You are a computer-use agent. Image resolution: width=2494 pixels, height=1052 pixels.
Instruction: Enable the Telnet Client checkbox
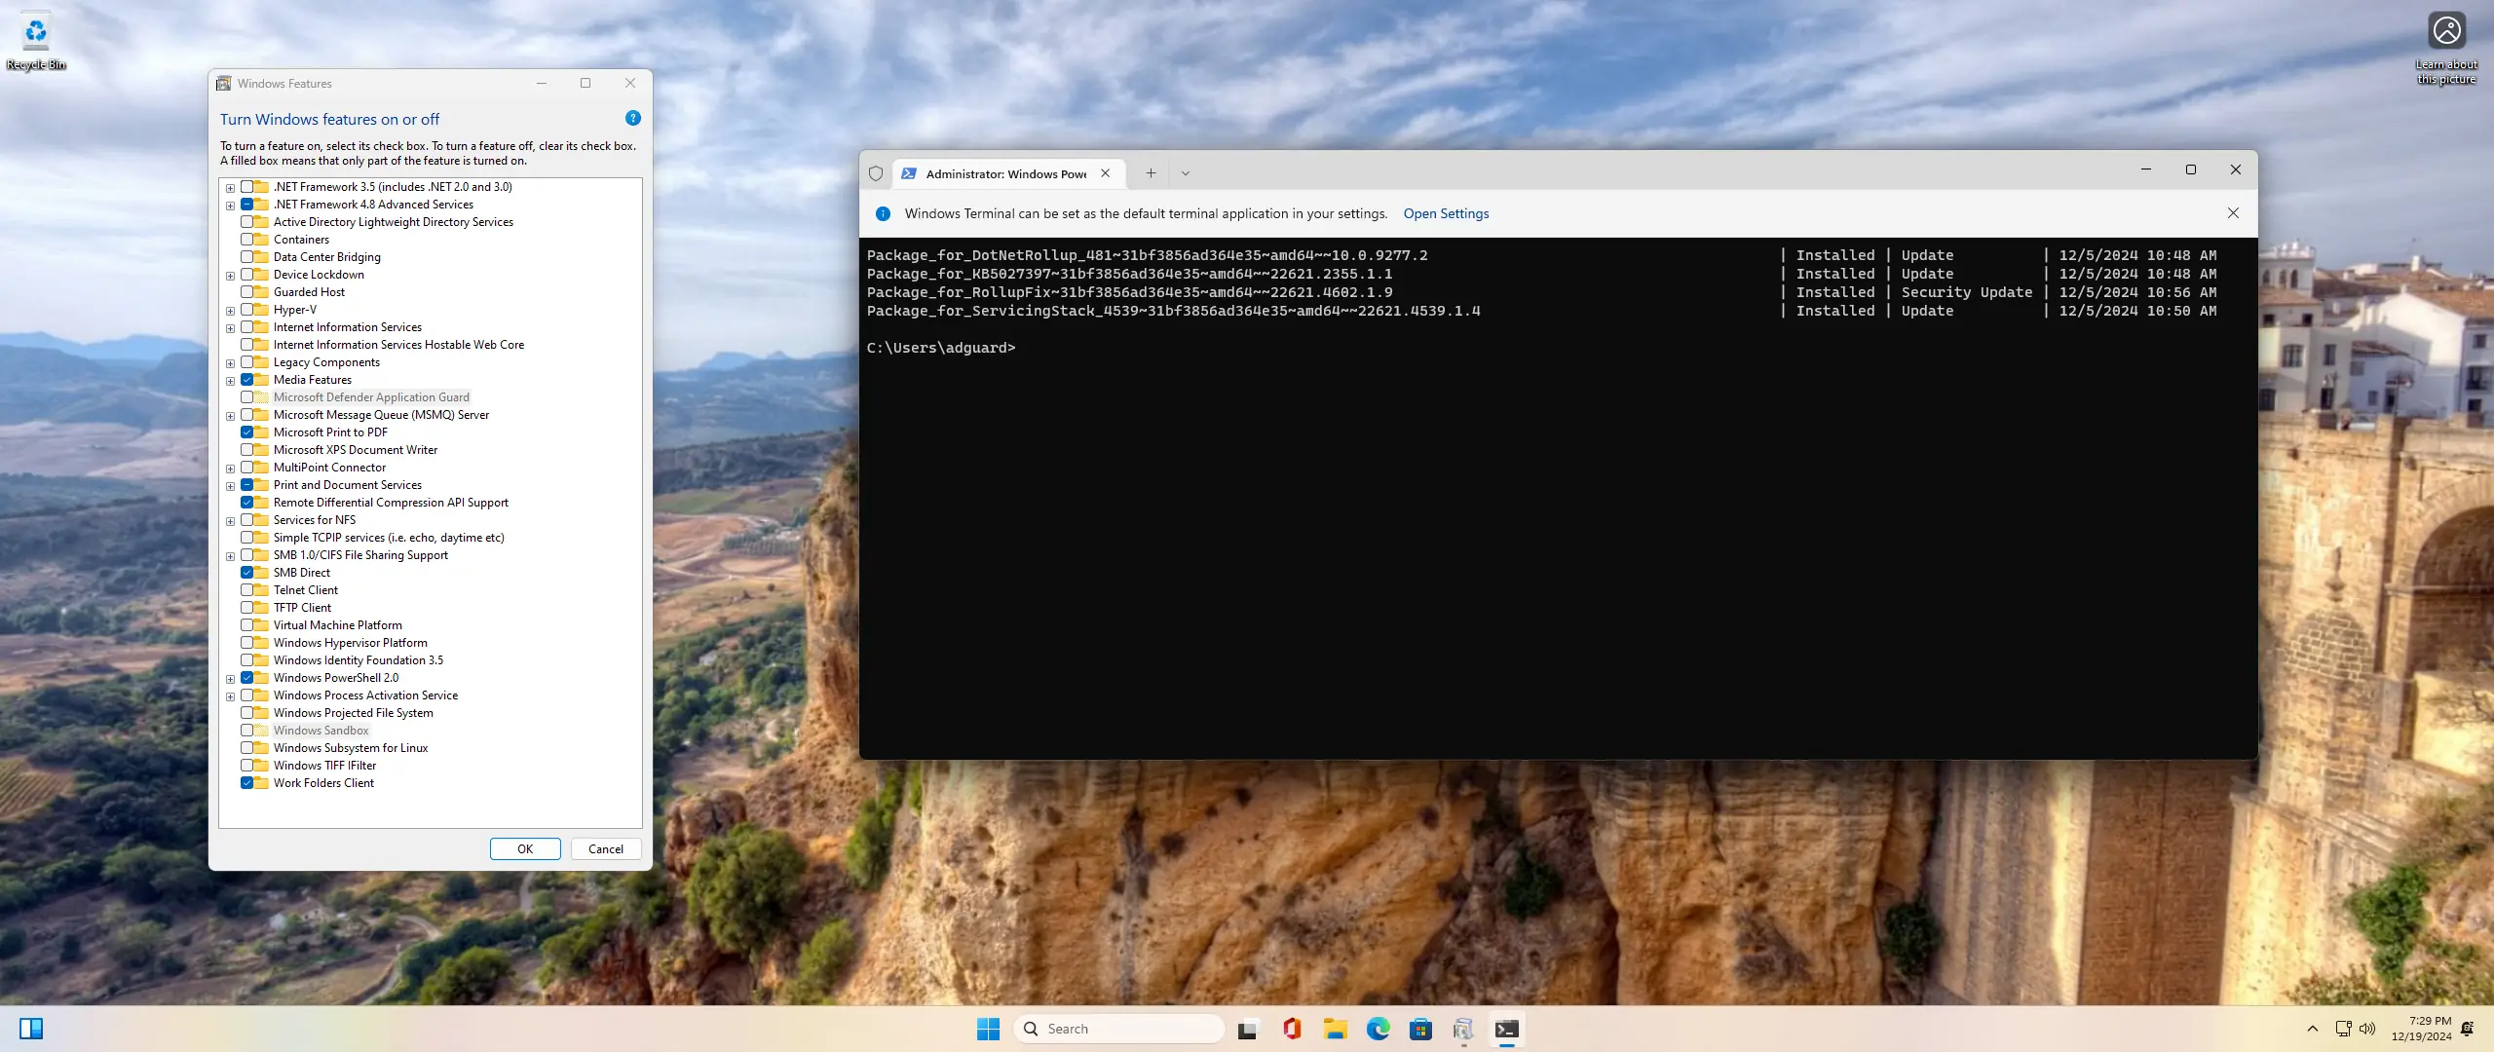(x=247, y=590)
